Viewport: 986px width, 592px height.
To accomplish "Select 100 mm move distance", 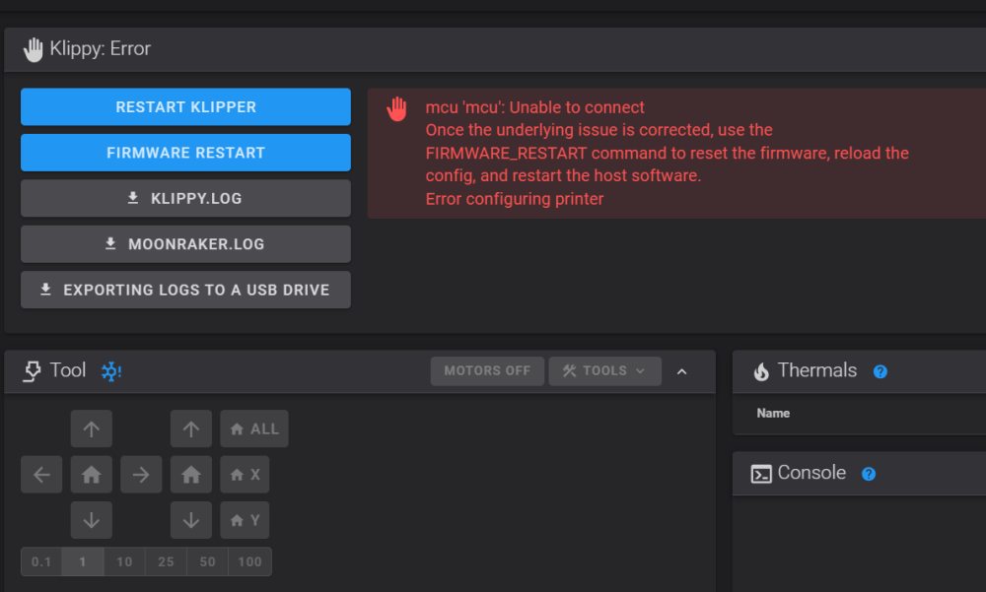I will 249,561.
